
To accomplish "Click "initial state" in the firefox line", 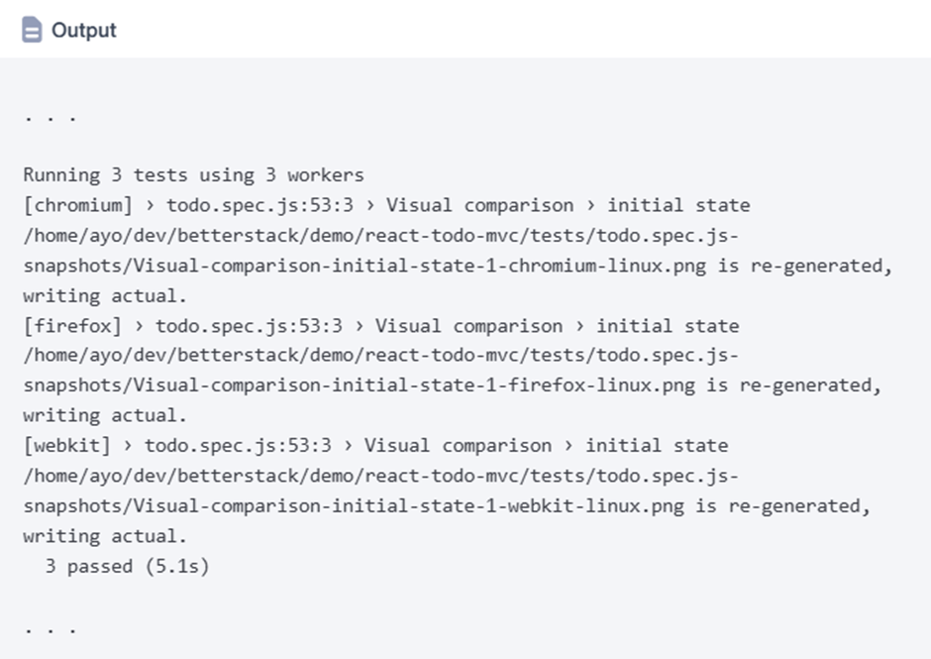I will coord(668,326).
